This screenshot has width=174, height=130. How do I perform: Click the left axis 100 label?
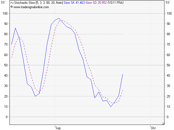[5, 14]
